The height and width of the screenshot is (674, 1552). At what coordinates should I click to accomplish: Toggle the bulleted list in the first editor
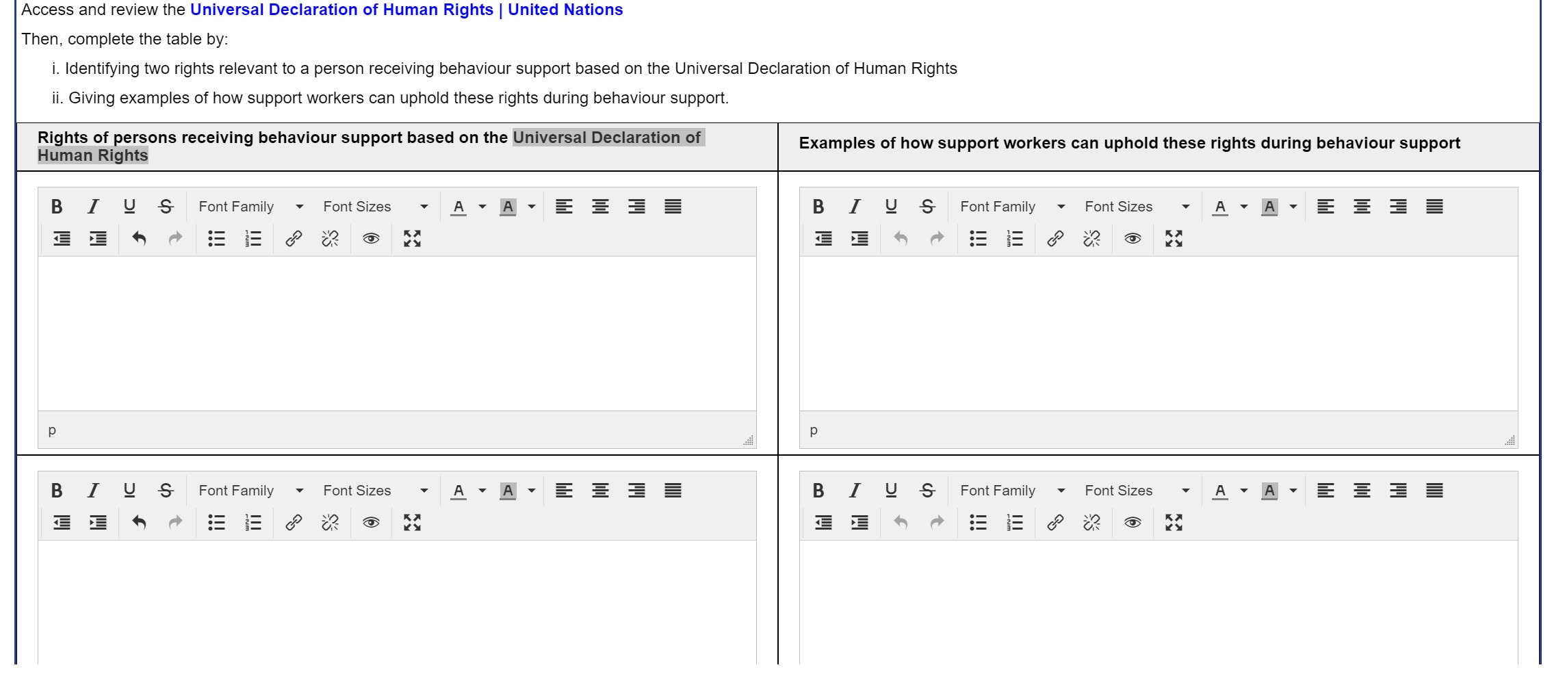(216, 239)
